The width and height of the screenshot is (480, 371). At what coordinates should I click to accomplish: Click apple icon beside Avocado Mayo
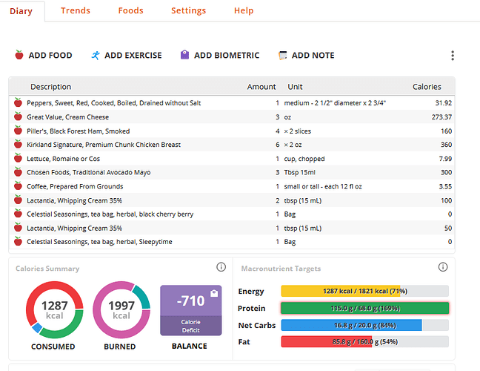pyautogui.click(x=18, y=172)
